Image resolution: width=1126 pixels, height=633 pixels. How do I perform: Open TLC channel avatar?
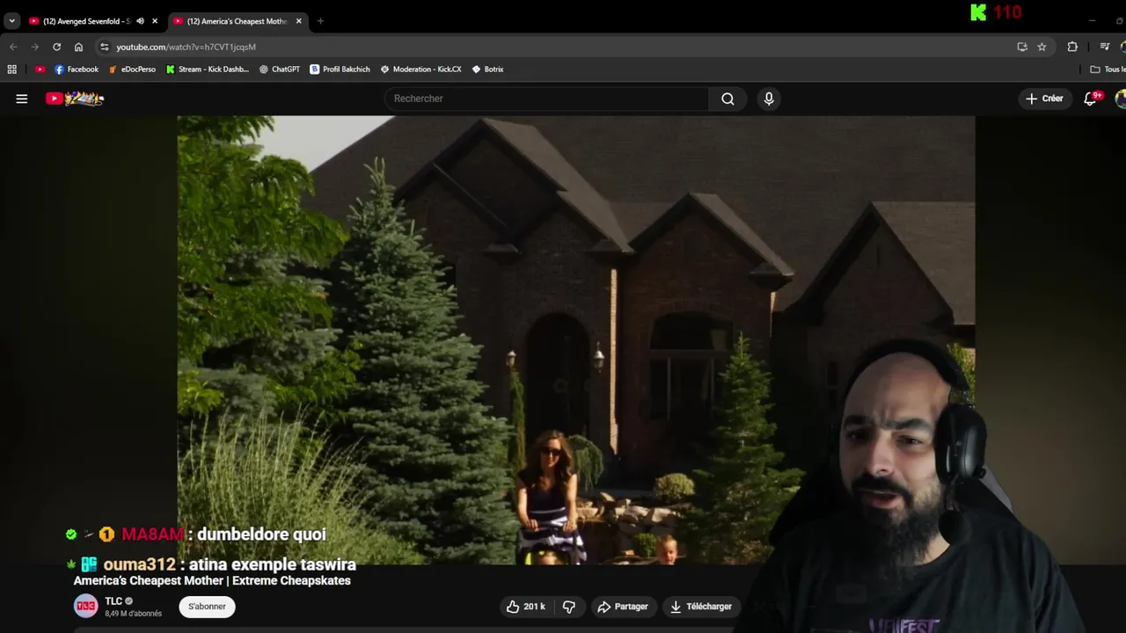point(85,606)
